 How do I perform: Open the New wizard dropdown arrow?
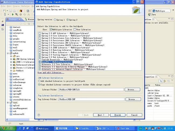click(x=7, y=11)
